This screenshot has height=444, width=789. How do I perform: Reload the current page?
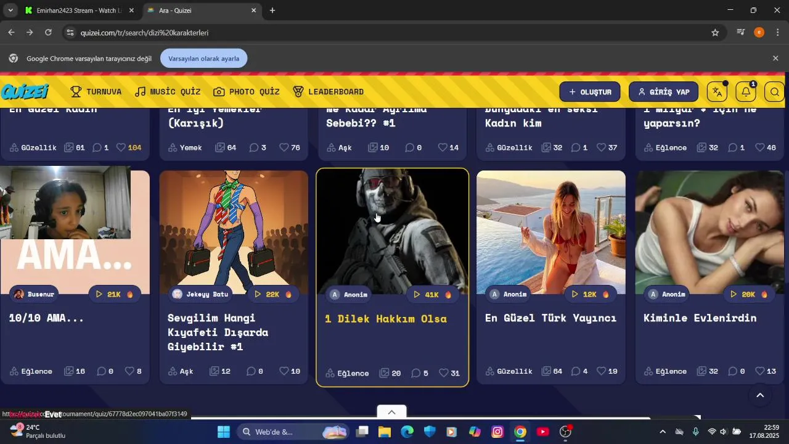48,33
